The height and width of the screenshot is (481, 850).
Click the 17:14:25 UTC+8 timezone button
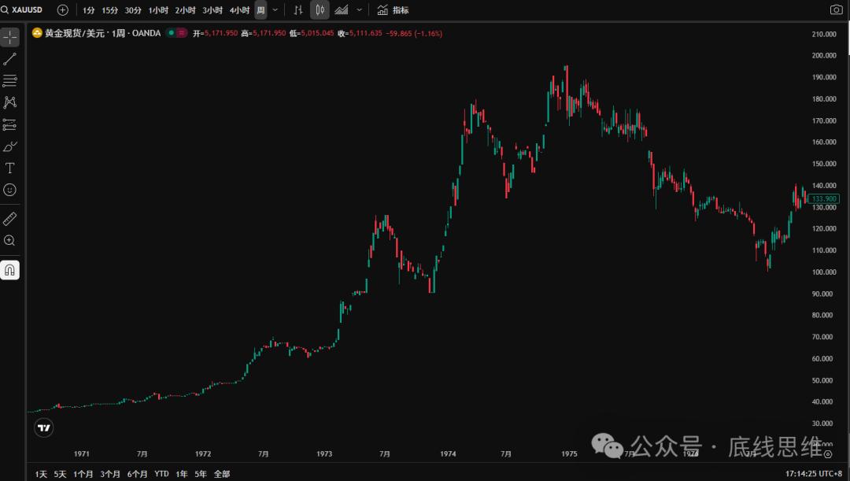(814, 474)
